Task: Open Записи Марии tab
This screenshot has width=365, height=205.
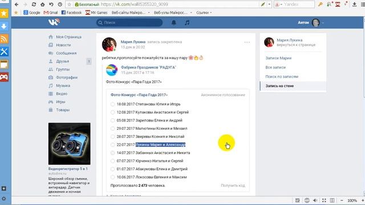Action: pos(278,58)
